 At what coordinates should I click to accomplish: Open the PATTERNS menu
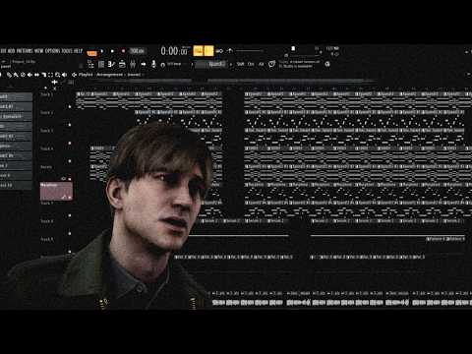(x=25, y=51)
